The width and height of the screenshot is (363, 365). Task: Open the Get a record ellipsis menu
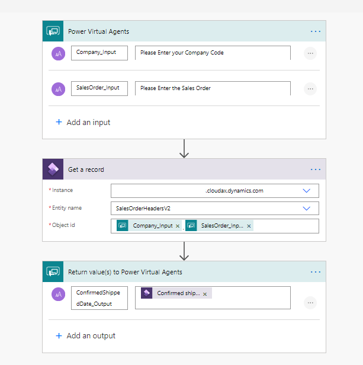[316, 169]
